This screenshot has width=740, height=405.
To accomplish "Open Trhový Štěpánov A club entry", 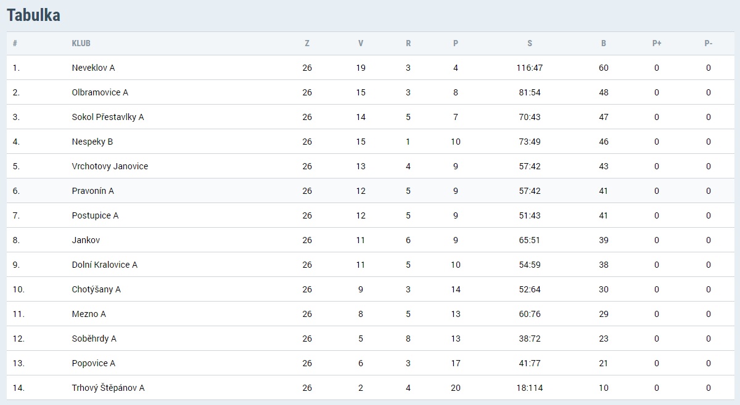I will (109, 388).
